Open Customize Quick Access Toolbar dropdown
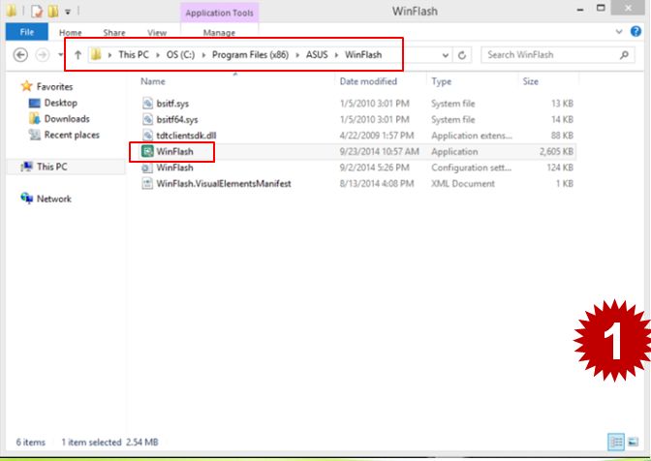This screenshot has width=651, height=461. click(68, 12)
